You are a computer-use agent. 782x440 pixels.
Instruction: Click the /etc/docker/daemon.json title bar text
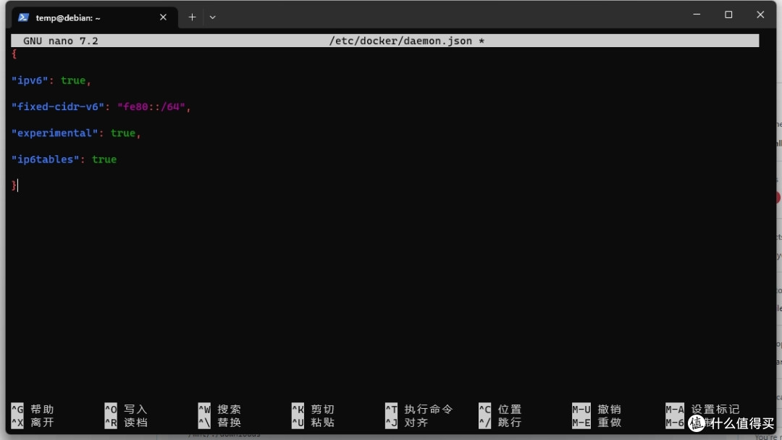[x=401, y=41]
